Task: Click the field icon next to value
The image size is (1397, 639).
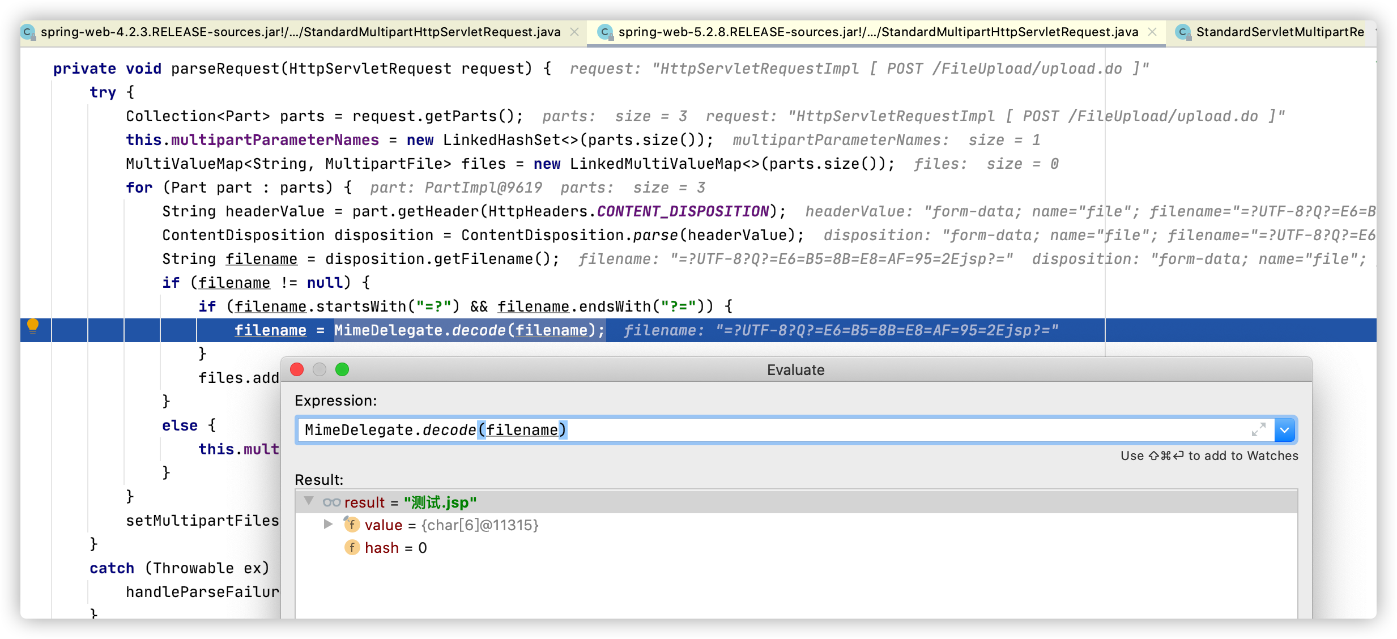Action: pos(352,525)
